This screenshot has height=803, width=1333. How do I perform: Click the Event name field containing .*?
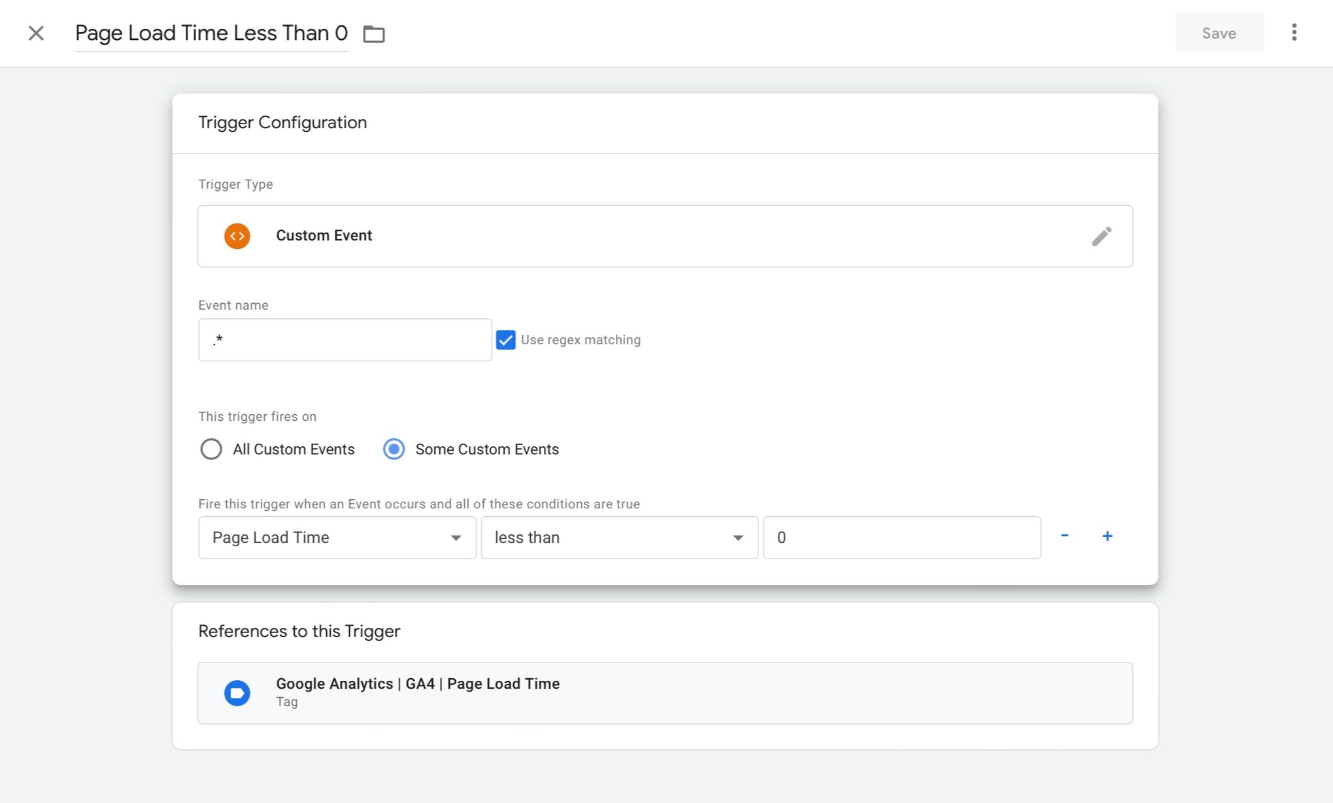click(345, 340)
